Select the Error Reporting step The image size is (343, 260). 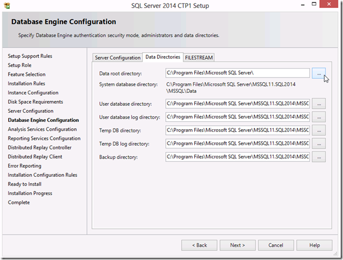click(24, 166)
